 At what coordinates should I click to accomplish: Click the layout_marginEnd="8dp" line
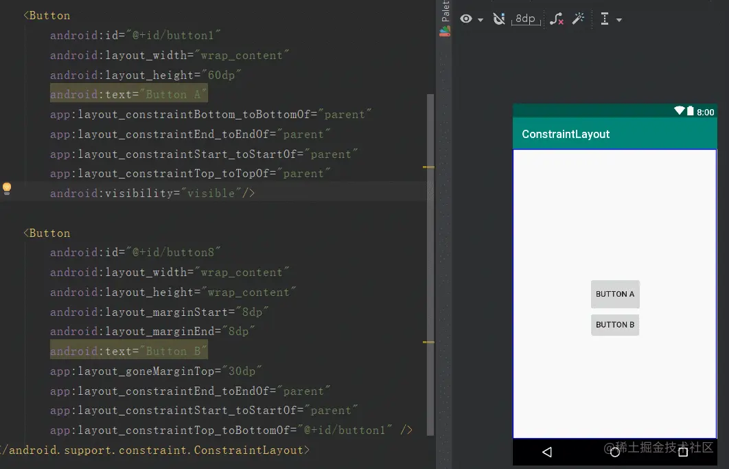[152, 331]
